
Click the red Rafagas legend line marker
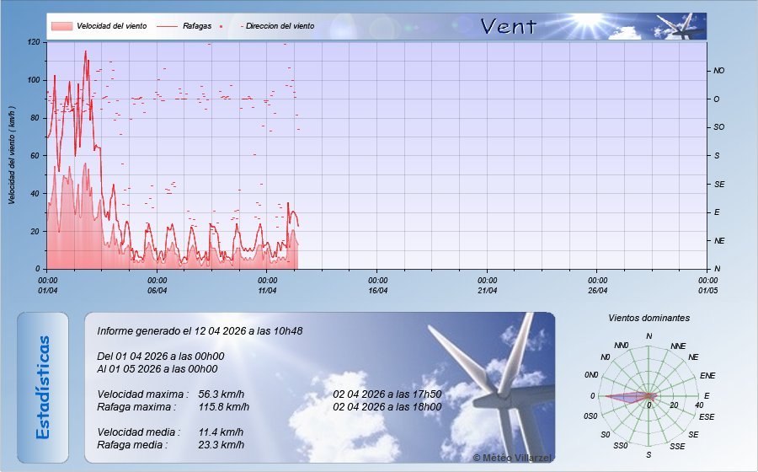coord(167,26)
